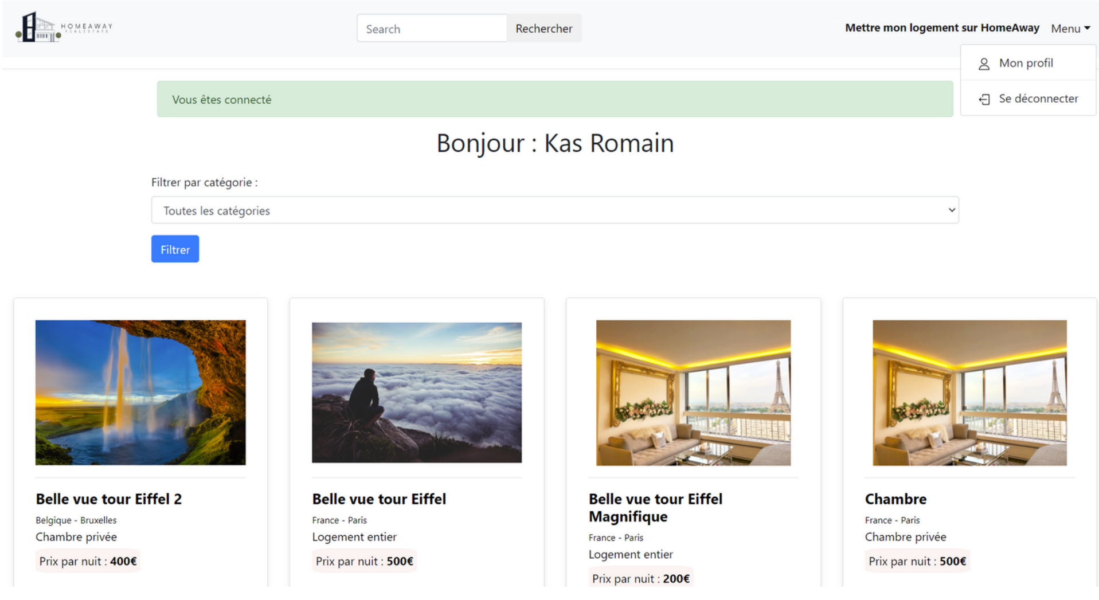This screenshot has height=600, width=1099.
Task: Click the logout arrow icon
Action: (x=984, y=99)
